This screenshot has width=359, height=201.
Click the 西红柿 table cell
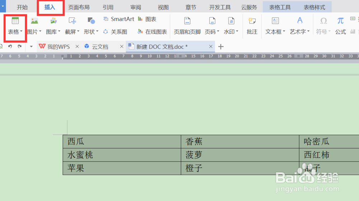pyautogui.click(x=329, y=155)
